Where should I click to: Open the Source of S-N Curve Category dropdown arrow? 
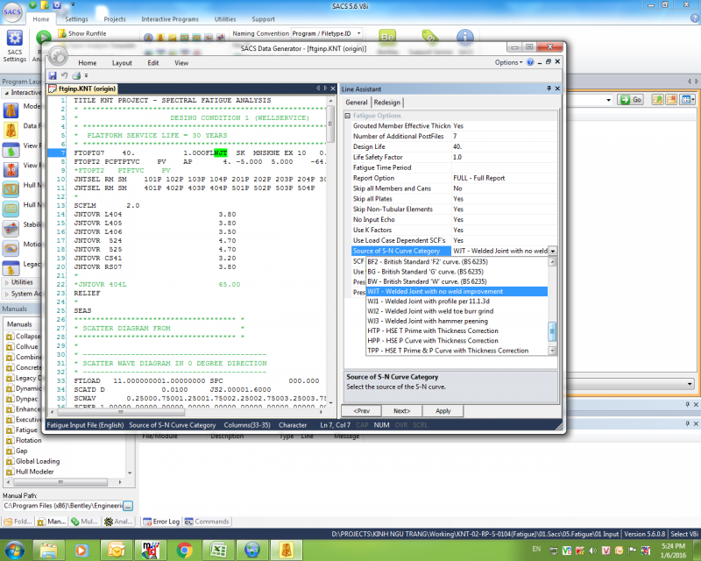tap(553, 251)
